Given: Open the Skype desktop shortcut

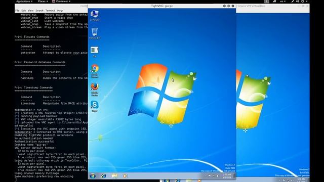Looking at the screenshot, I should (x=95, y=106).
